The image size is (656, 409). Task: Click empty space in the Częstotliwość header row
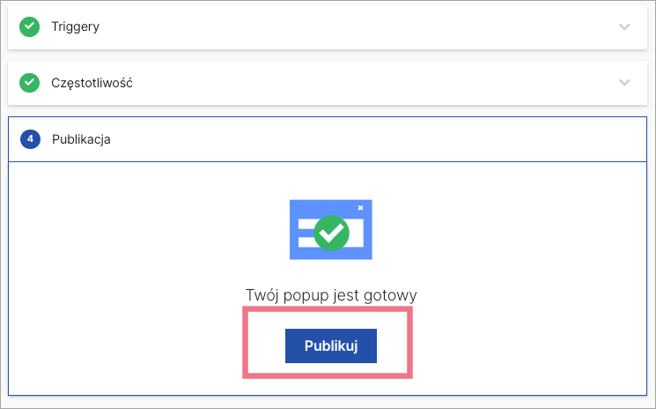[x=352, y=83]
